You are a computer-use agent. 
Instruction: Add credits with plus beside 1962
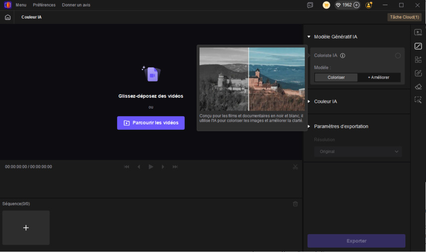(x=356, y=5)
